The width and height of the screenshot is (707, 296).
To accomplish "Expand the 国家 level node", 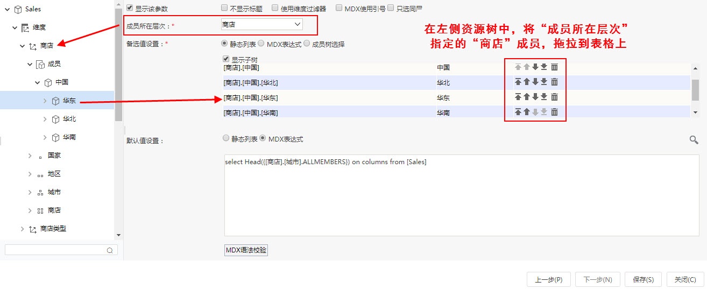I will point(30,156).
